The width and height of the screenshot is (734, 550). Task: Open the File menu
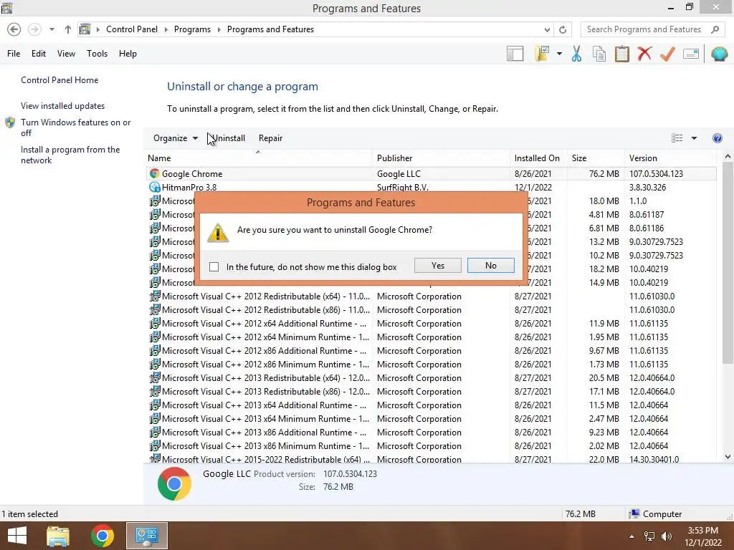pyautogui.click(x=14, y=53)
